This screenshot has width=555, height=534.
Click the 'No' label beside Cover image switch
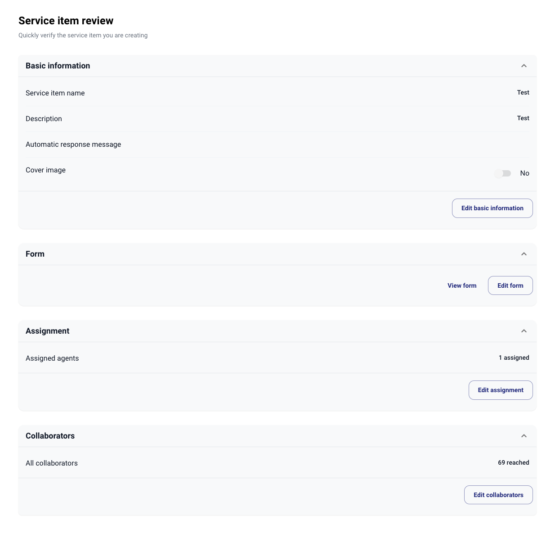524,173
